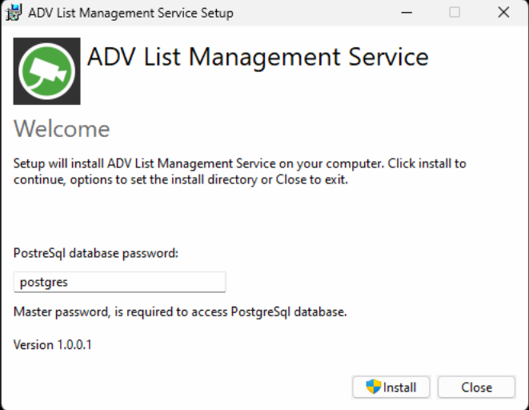Focus the PostgreSQL database password field
Viewport: 529px width, 410px height.
120,282
